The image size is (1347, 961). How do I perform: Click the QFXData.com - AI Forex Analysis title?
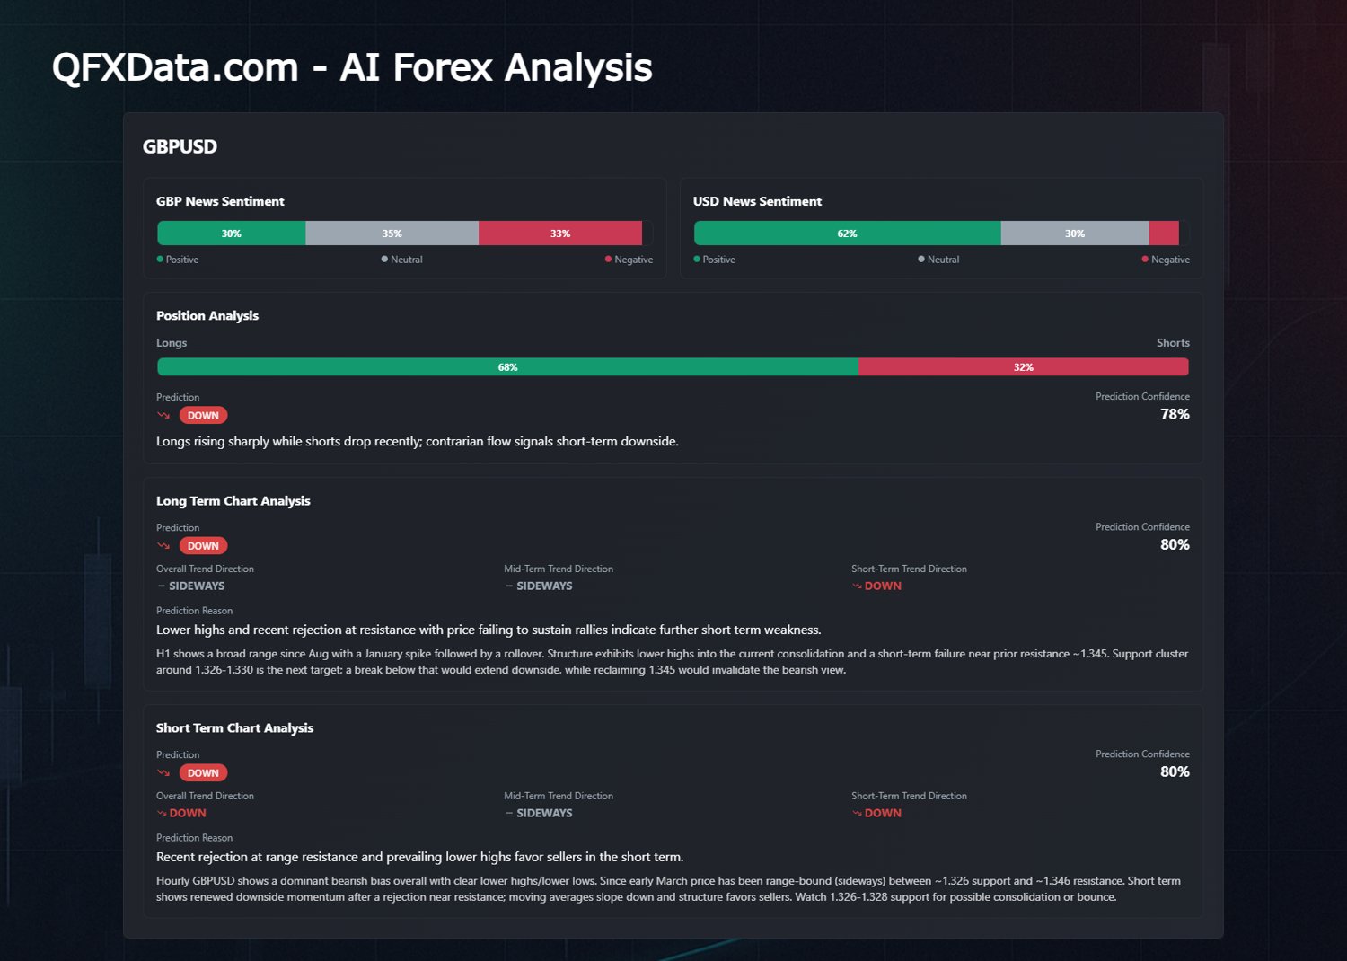(x=352, y=67)
